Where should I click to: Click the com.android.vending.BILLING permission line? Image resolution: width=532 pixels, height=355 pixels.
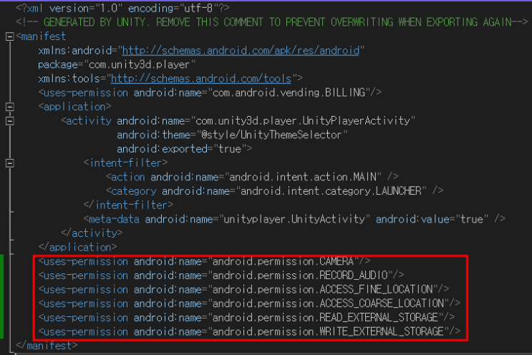210,92
